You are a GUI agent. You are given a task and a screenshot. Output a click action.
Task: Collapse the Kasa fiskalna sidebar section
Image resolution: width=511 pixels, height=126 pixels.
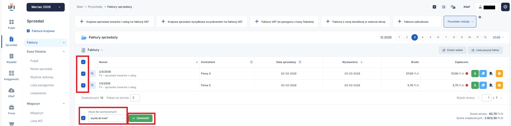pyautogui.click(x=64, y=52)
